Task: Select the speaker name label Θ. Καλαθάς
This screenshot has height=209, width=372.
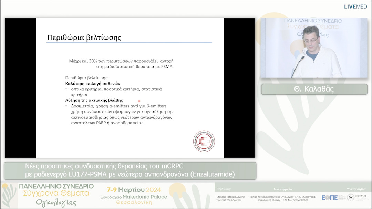Action: [x=314, y=89]
